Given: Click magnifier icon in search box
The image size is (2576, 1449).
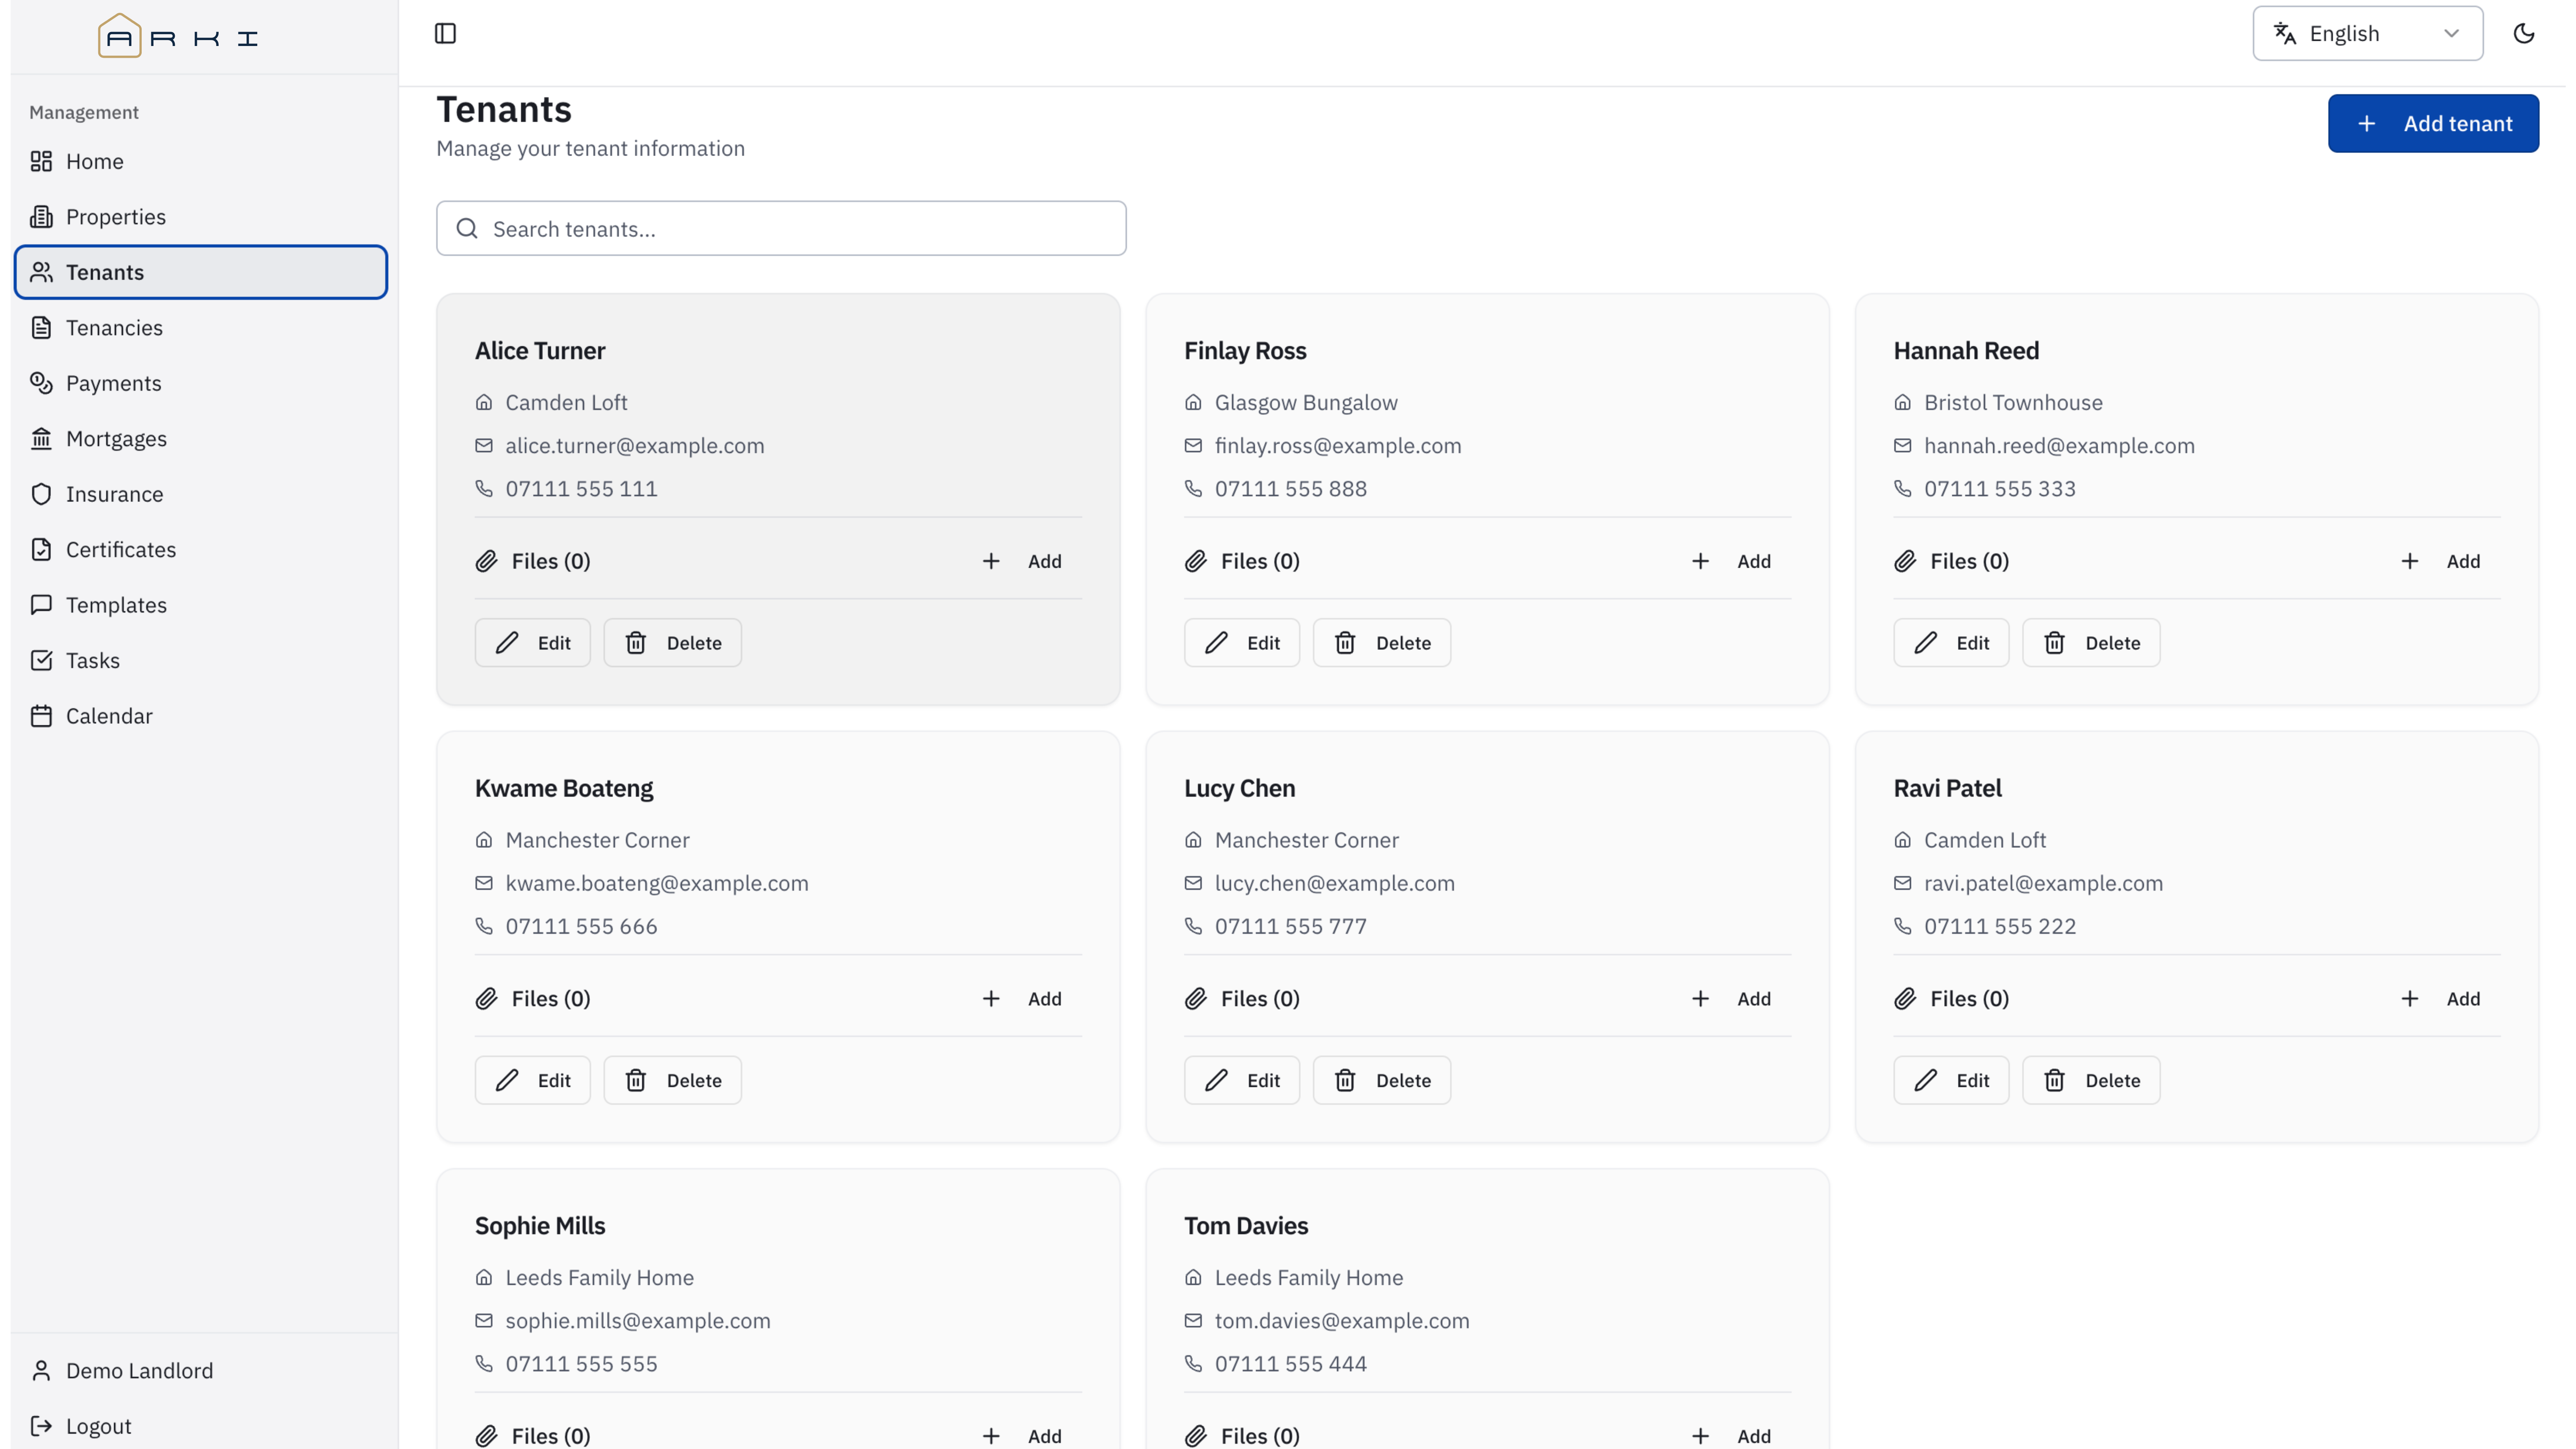Looking at the screenshot, I should click(x=467, y=228).
